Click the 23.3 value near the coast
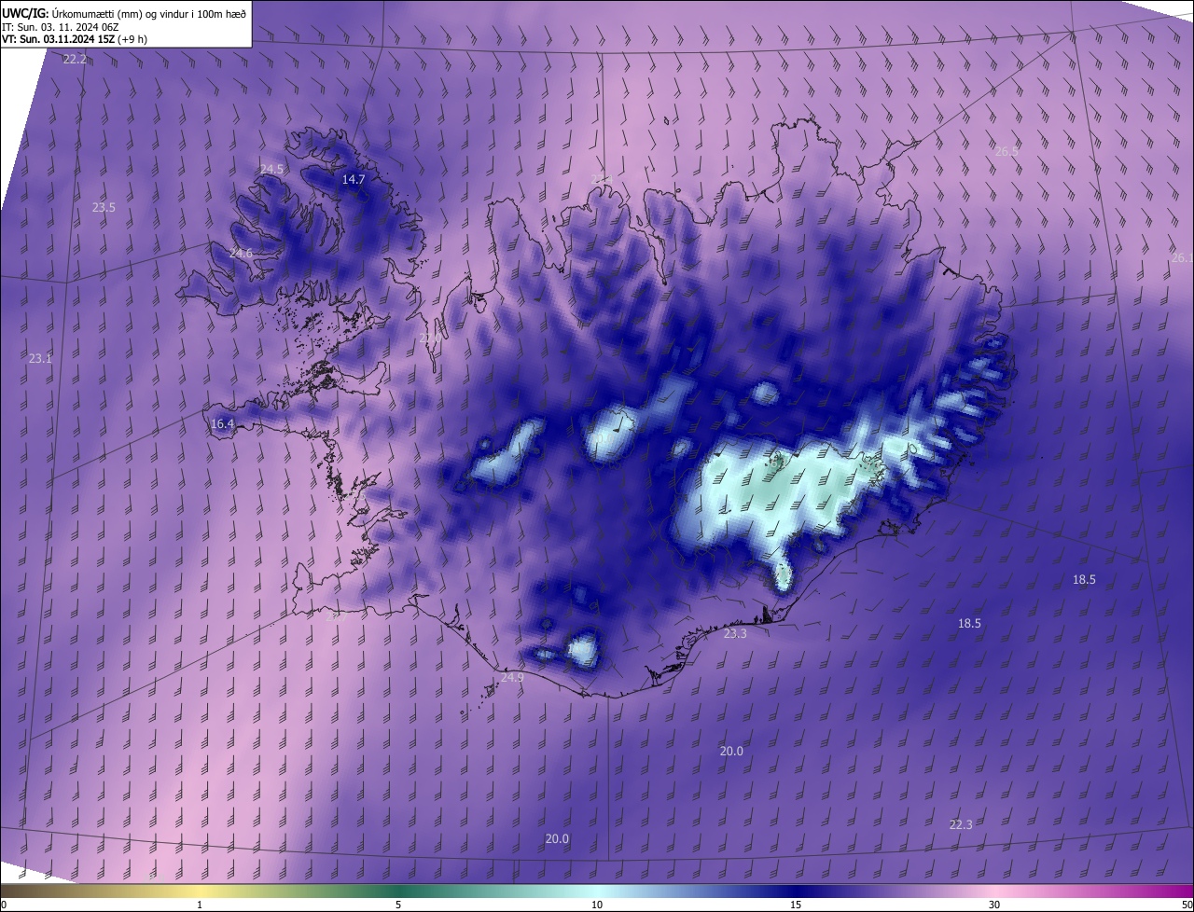This screenshot has height=912, width=1194. (735, 633)
